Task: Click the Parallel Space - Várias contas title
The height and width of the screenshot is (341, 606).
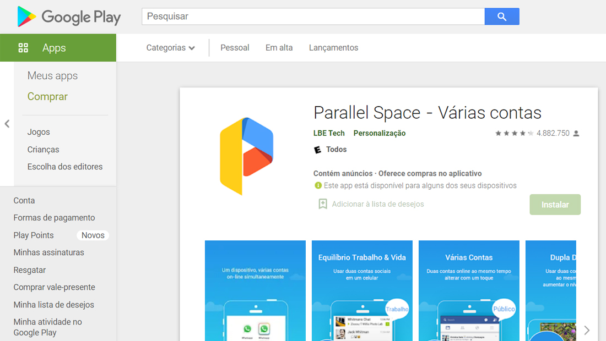Action: click(428, 113)
